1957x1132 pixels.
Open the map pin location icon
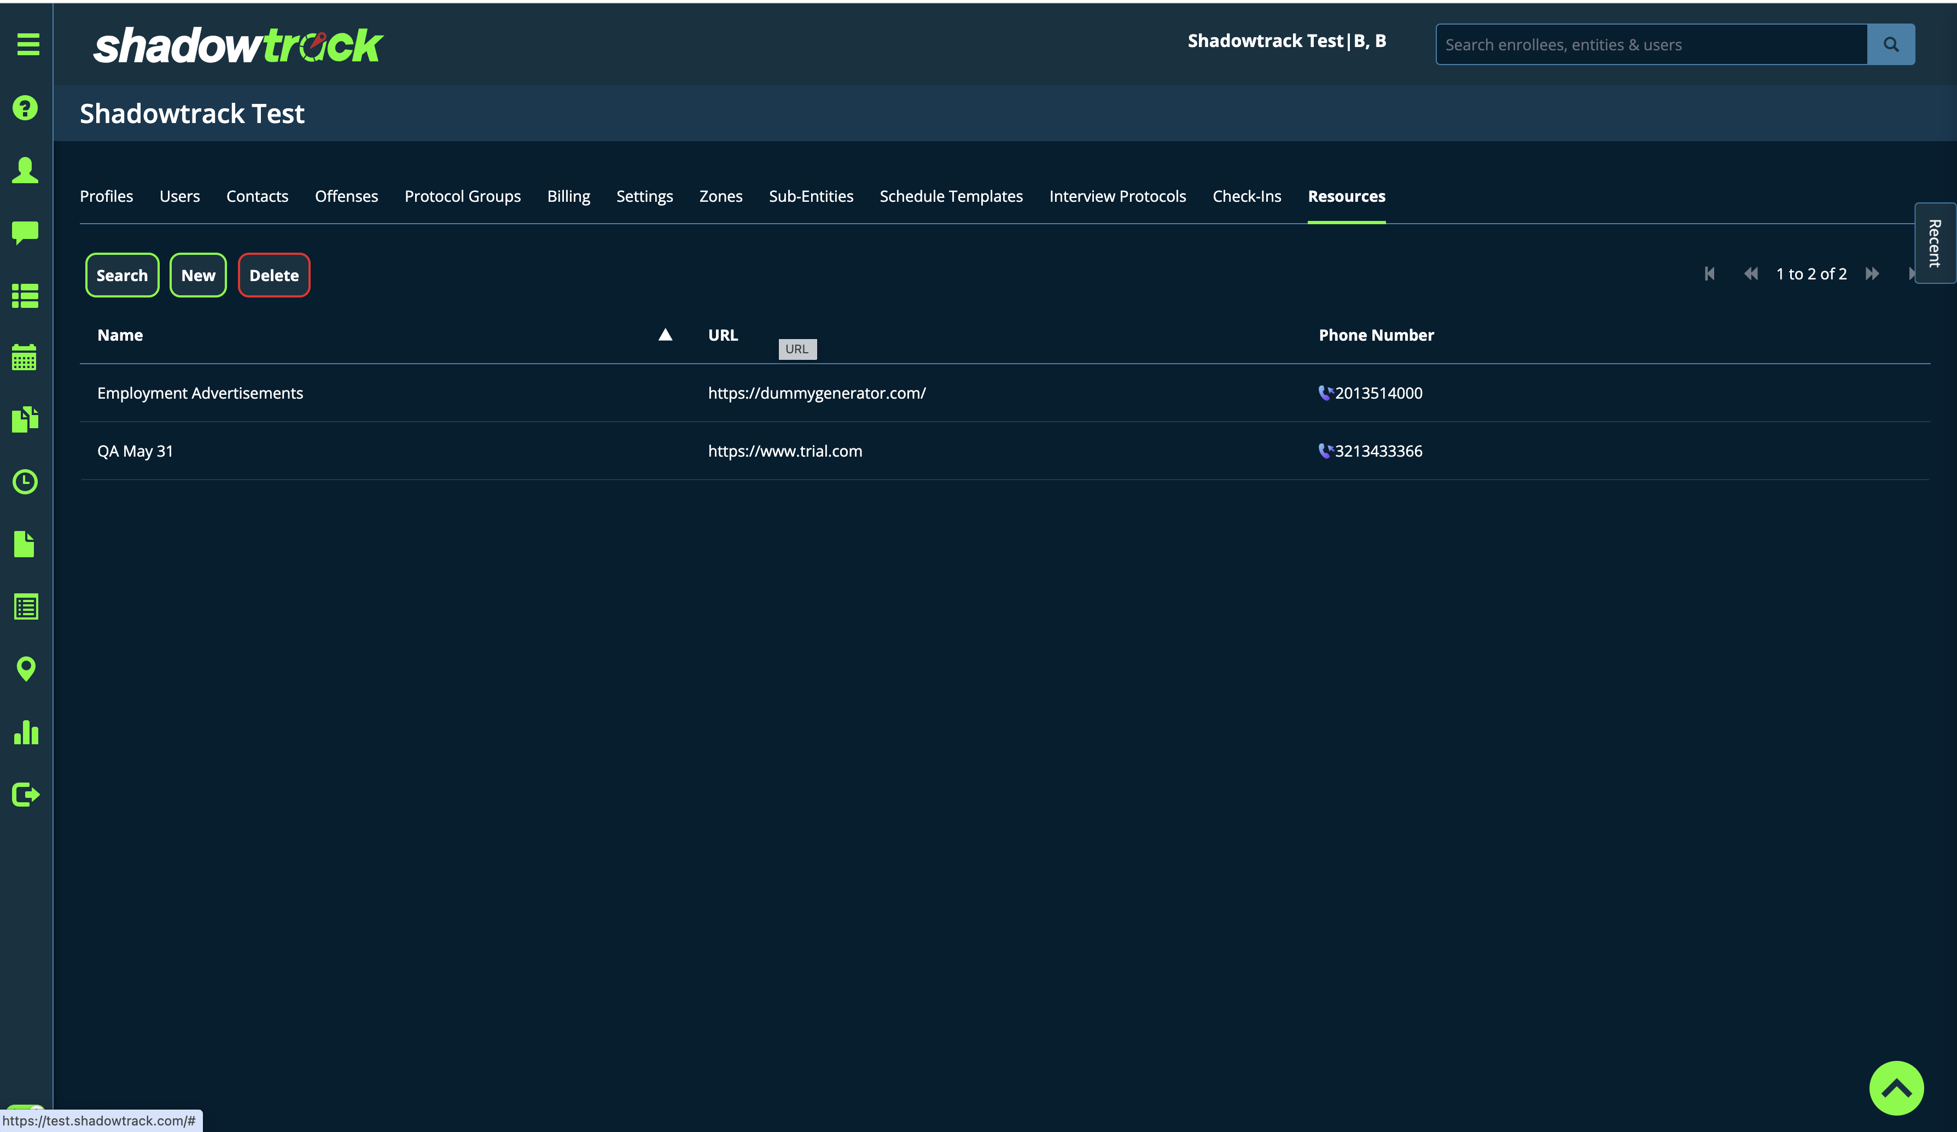(x=26, y=668)
